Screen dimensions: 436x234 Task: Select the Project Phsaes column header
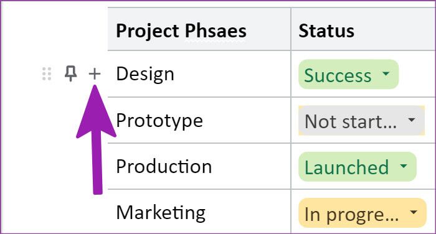pyautogui.click(x=199, y=29)
